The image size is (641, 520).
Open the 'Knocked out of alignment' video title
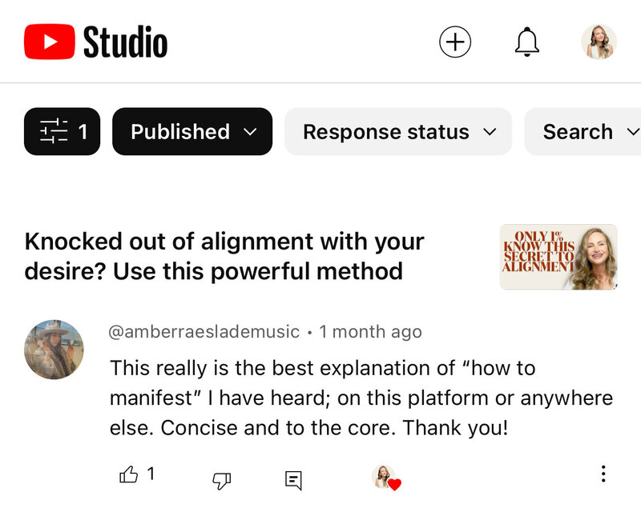(x=224, y=256)
